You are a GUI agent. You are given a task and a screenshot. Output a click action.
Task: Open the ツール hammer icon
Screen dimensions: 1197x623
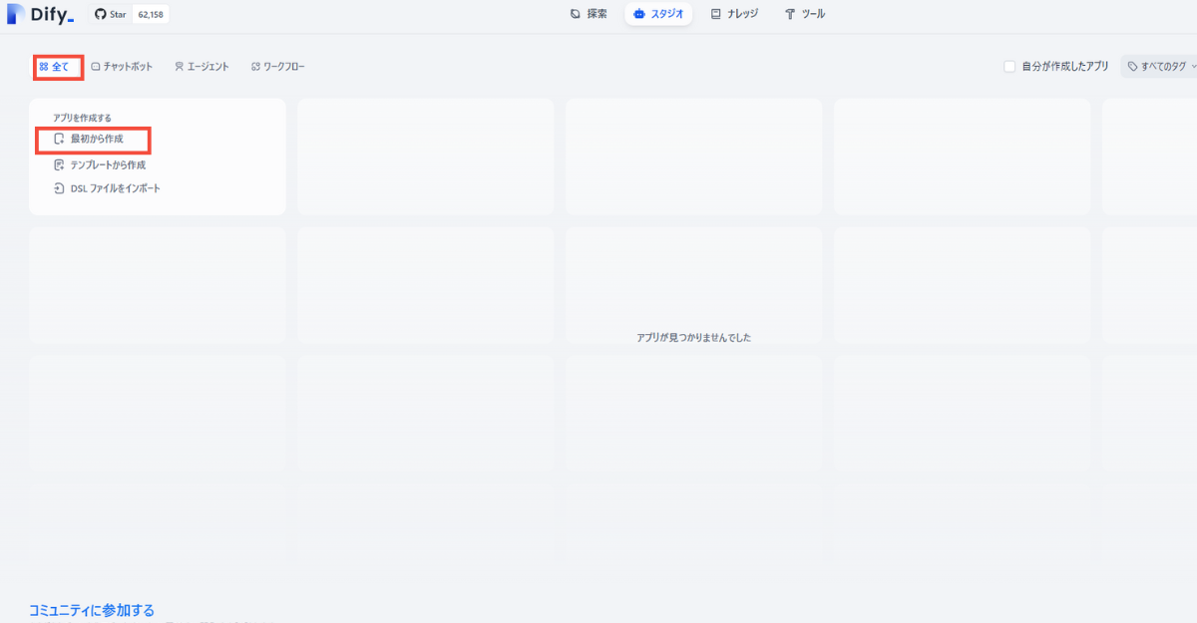[x=790, y=14]
